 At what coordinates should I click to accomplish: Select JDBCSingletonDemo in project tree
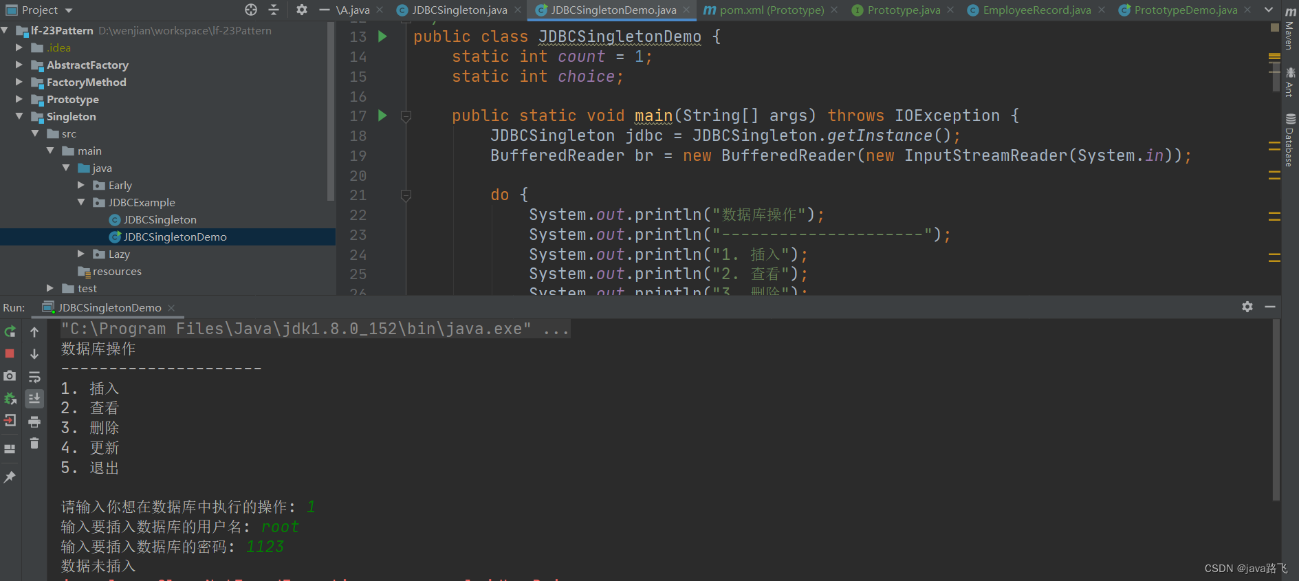click(168, 237)
